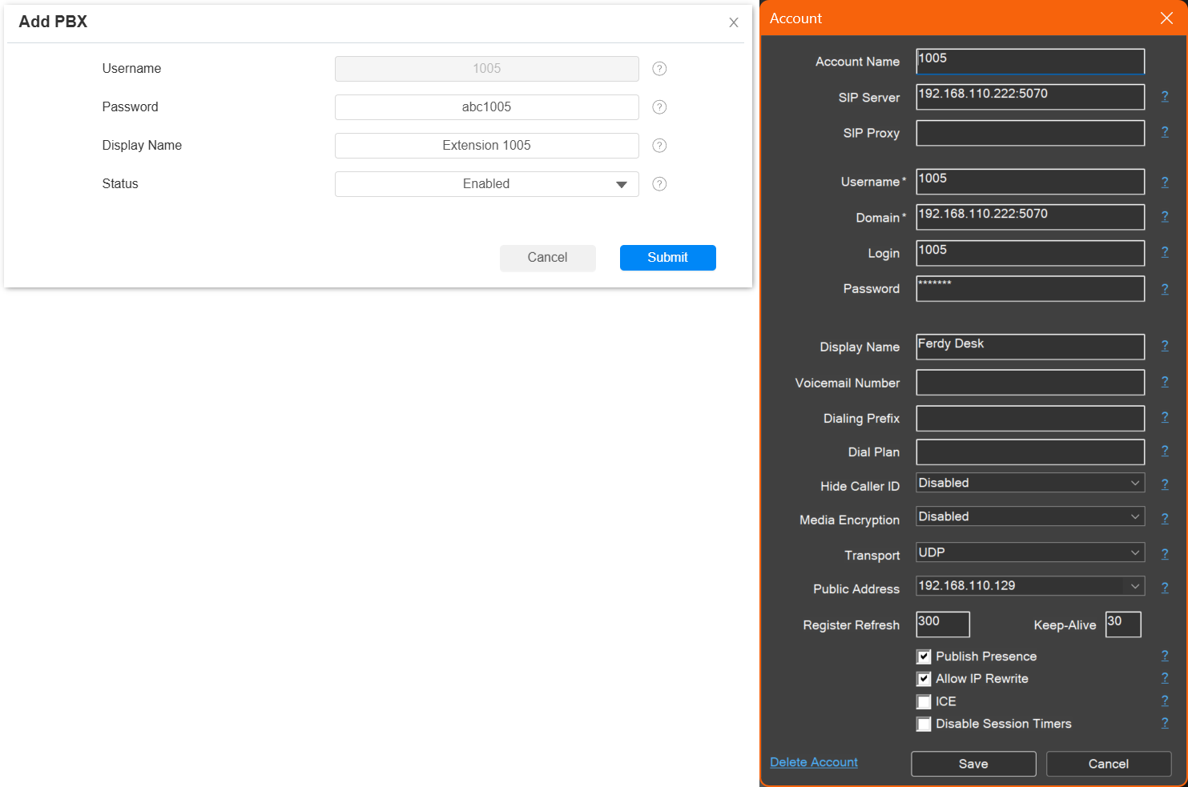Image resolution: width=1188 pixels, height=787 pixels.
Task: Open help link for Login field
Action: coord(1165,252)
